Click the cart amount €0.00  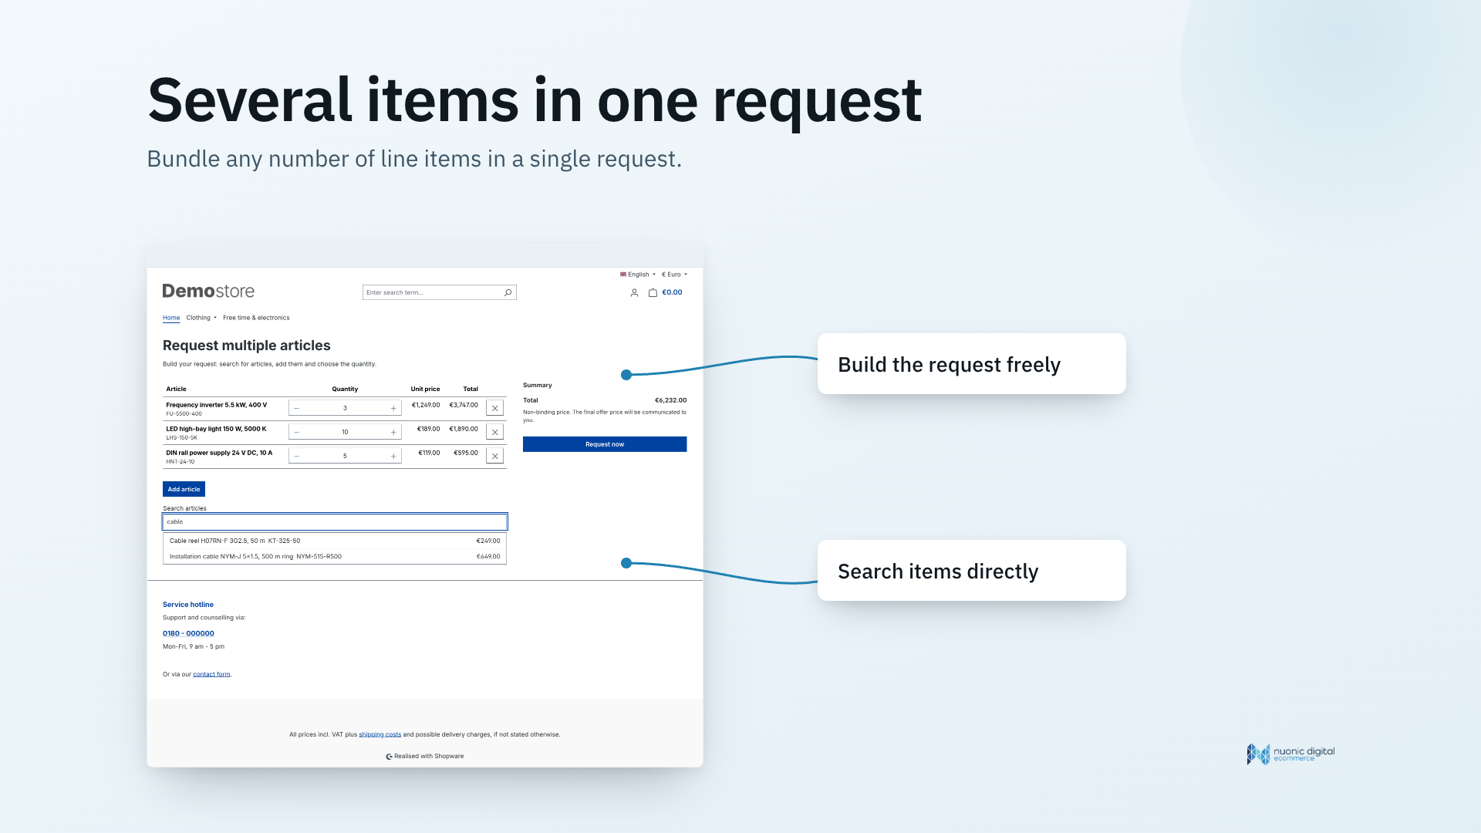point(672,292)
